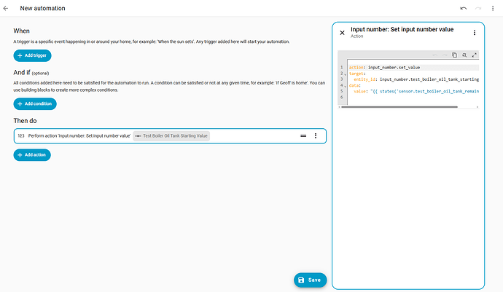Close the Set input number value panel
The image size is (503, 292).
[x=343, y=33]
